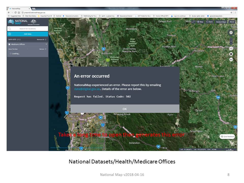Open Sentinel bookmark

tap(57, 16)
